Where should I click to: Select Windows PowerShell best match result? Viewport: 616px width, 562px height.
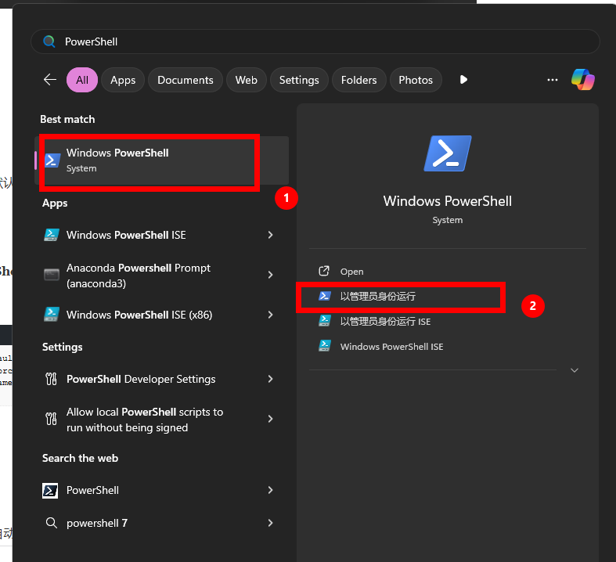pyautogui.click(x=149, y=160)
